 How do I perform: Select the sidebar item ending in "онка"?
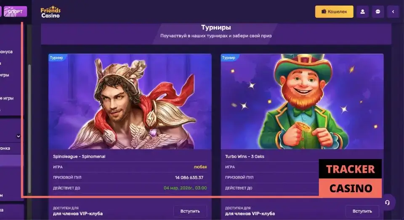tap(5, 148)
